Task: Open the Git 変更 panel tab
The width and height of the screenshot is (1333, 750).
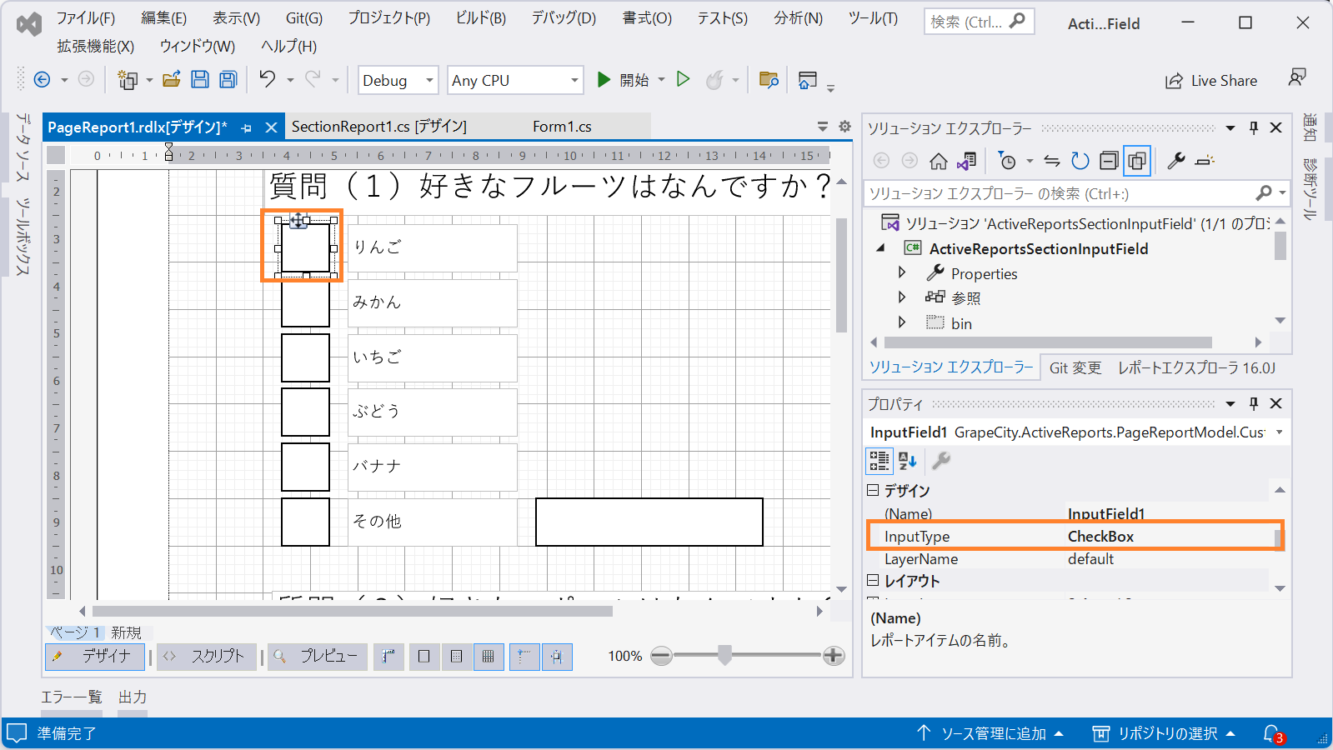Action: [x=1075, y=367]
